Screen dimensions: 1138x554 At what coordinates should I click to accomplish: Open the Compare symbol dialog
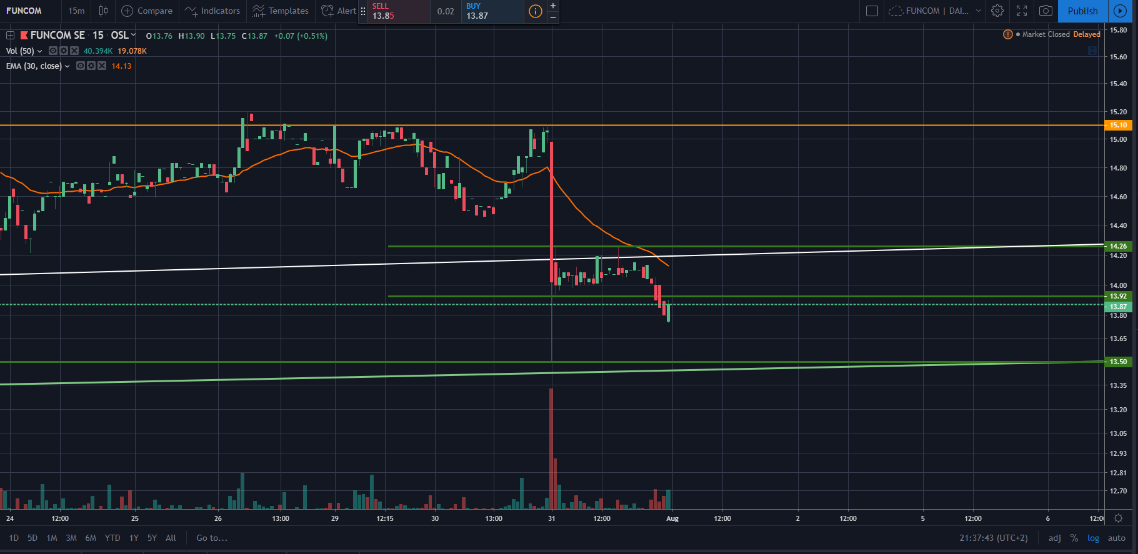(147, 11)
